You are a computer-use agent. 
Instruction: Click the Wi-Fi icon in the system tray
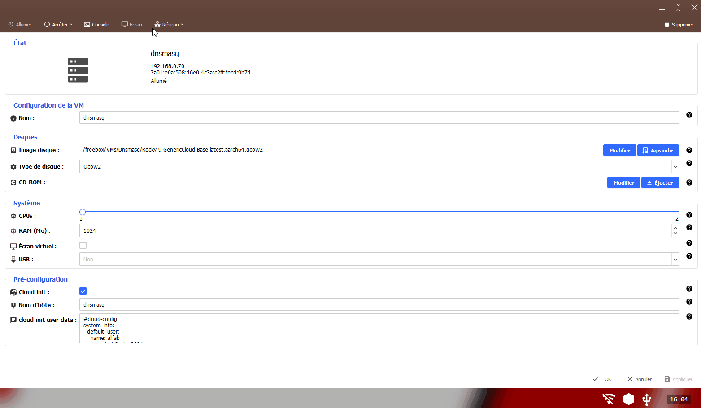[x=608, y=399]
